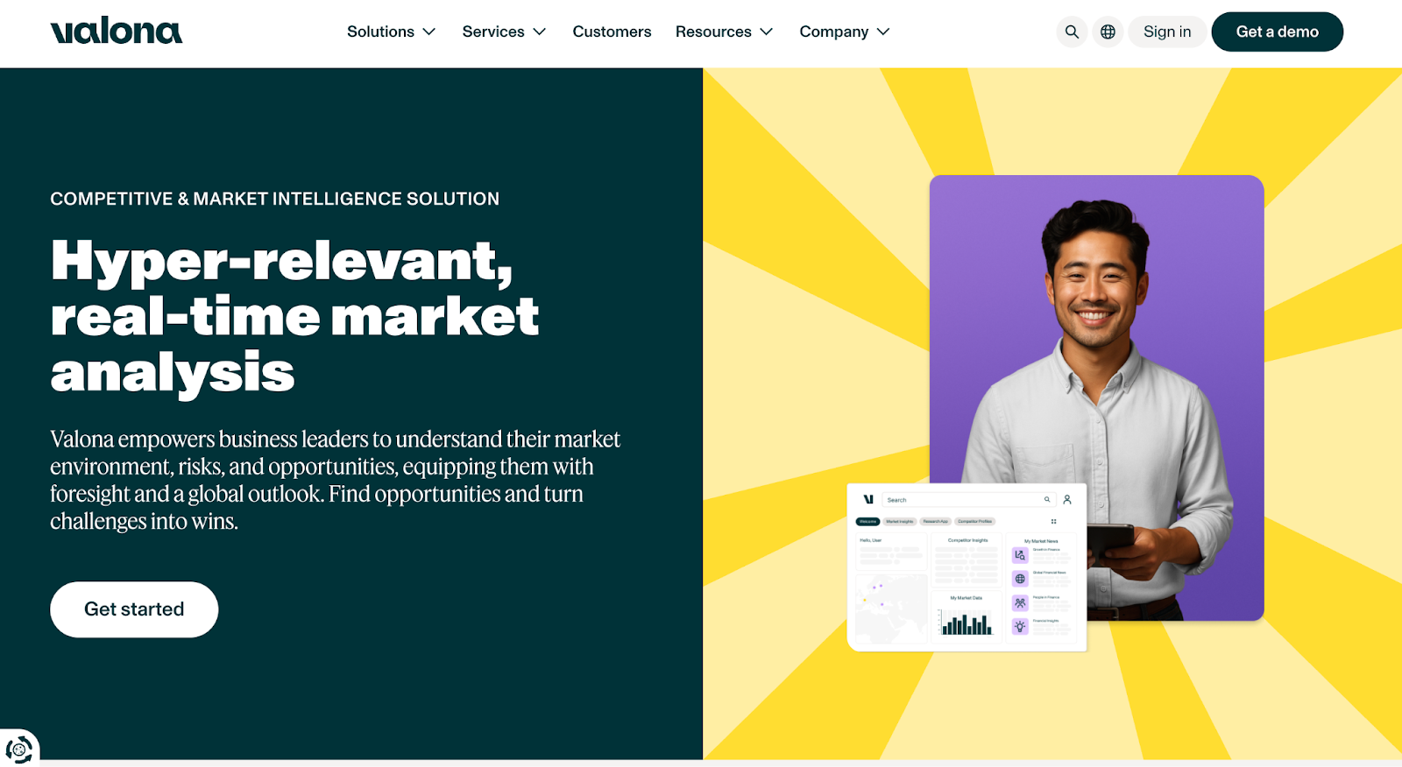Open the Company menu
Image resolution: width=1402 pixels, height=767 pixels.
844,32
